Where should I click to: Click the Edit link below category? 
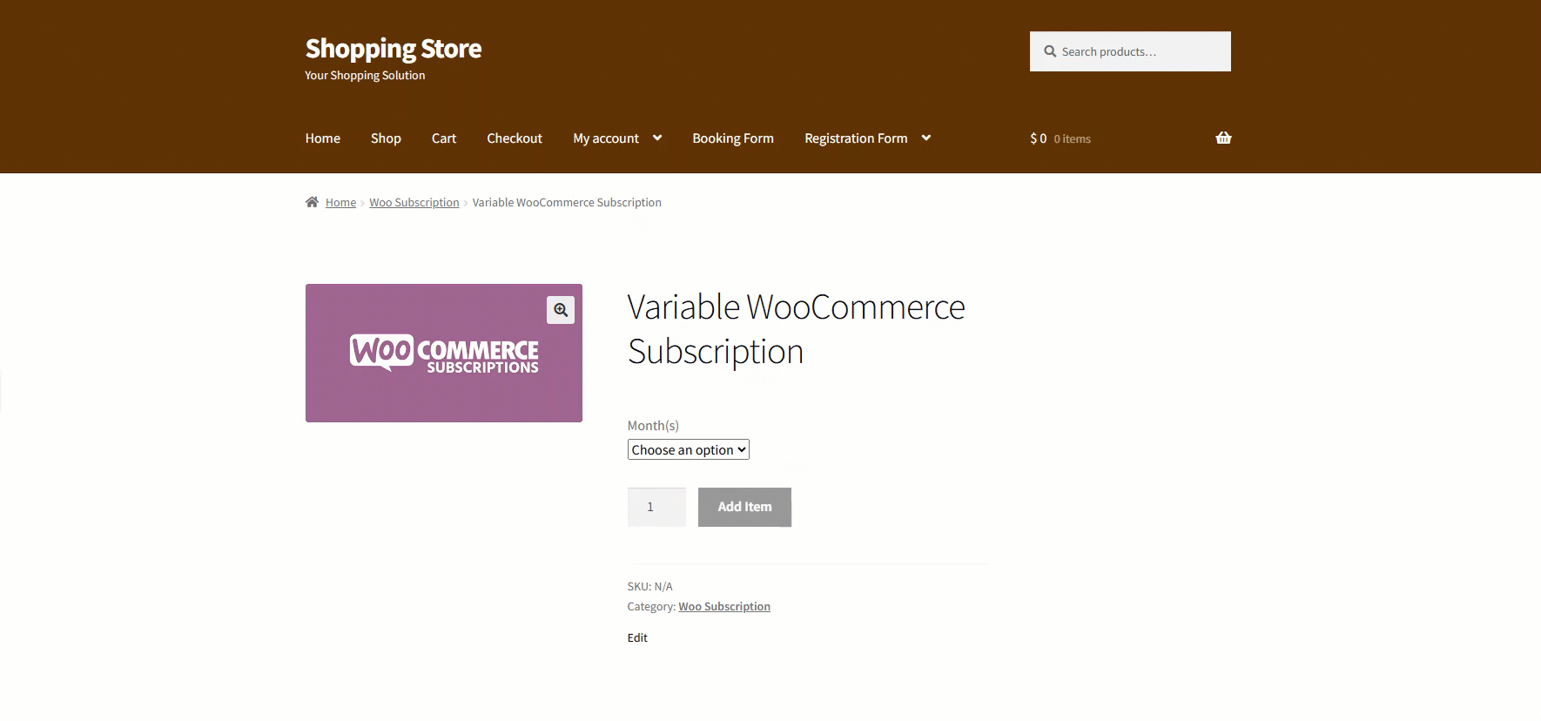[x=637, y=637]
